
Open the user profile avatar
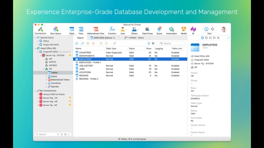224,29
